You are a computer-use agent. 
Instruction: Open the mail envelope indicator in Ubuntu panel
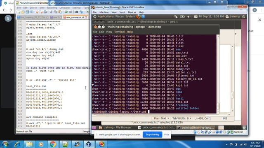[x=195, y=16]
